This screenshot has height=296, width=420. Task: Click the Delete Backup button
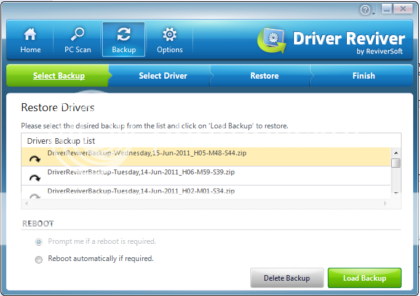(x=287, y=278)
